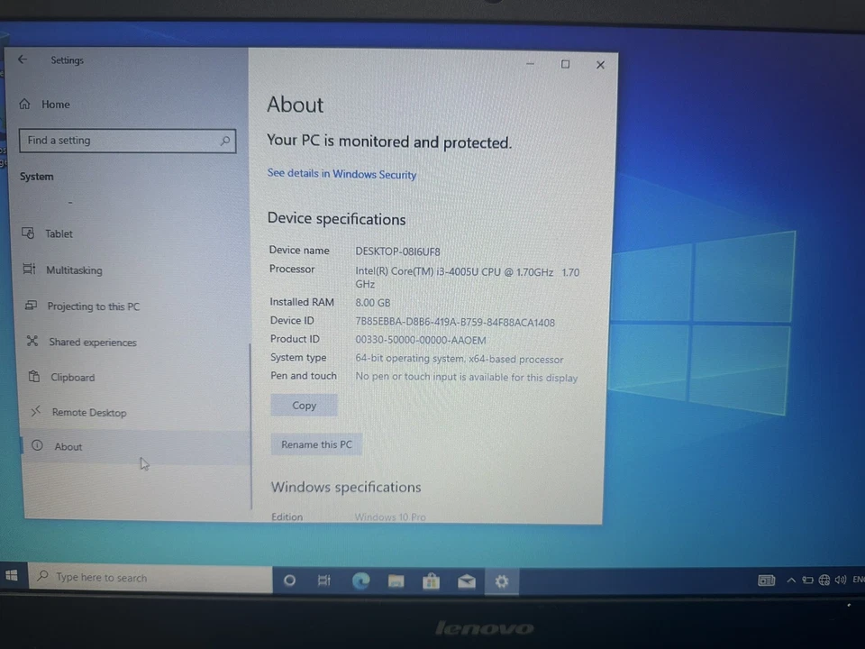Open Remote Desktop settings

coord(88,412)
